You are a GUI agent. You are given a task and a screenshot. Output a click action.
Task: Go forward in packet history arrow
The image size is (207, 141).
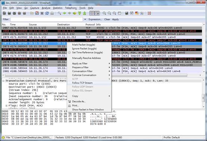pyautogui.click(x=69, y=13)
